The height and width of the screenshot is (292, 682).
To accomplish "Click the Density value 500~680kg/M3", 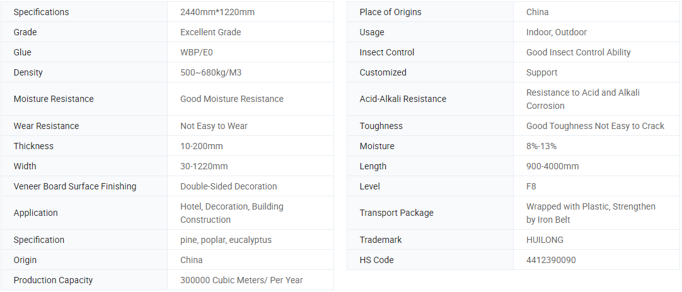I will coord(211,72).
